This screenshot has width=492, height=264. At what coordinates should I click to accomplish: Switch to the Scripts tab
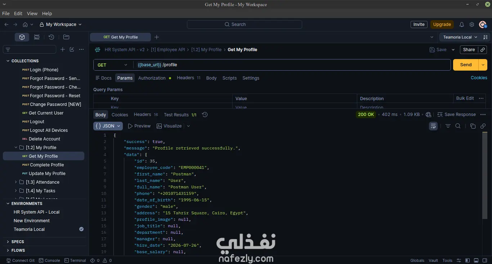pyautogui.click(x=229, y=78)
